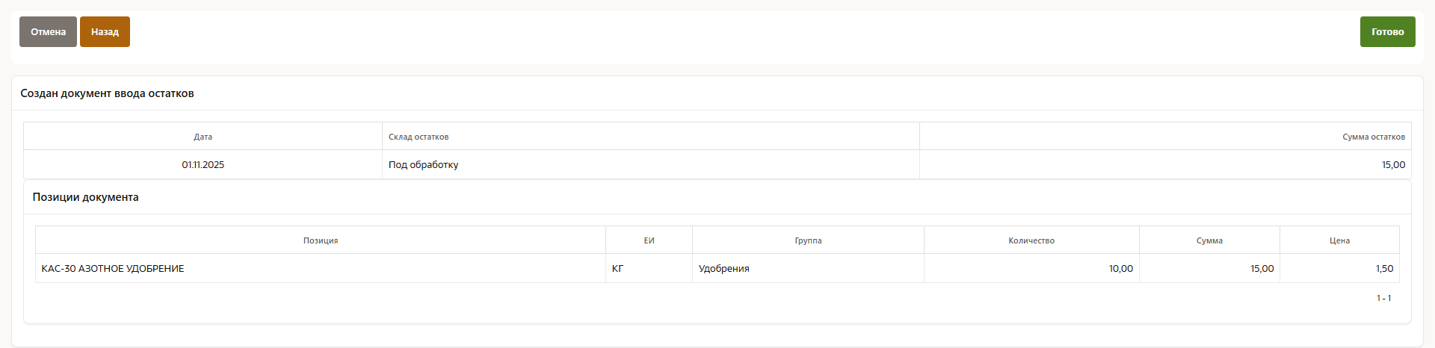Click the quantity value 10,00
This screenshot has height=348, width=1435.
pos(1120,269)
